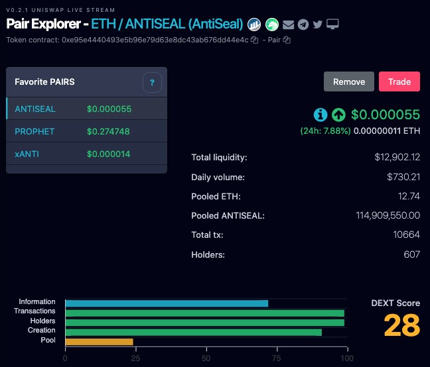Open the green CoinGecko icon beside the pair title

pyautogui.click(x=272, y=25)
